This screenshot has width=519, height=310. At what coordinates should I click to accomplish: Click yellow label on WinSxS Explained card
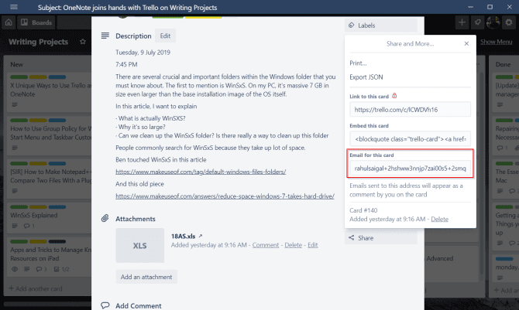coord(38,207)
